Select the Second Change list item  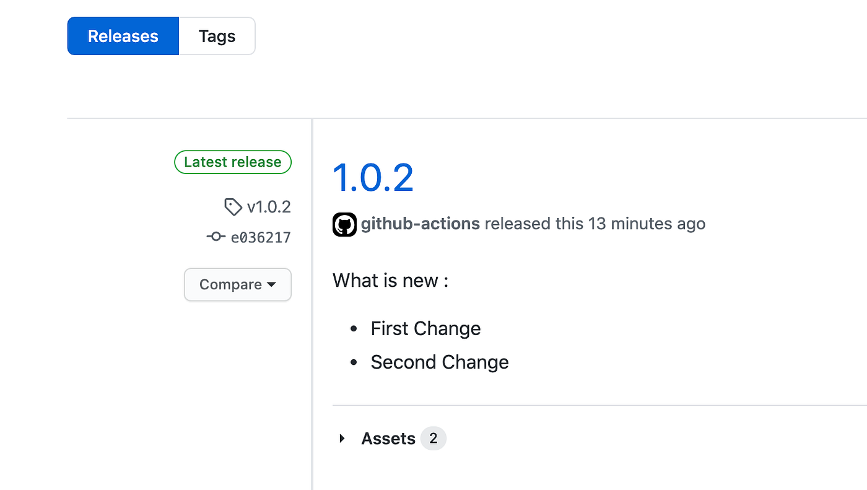pyautogui.click(x=440, y=362)
